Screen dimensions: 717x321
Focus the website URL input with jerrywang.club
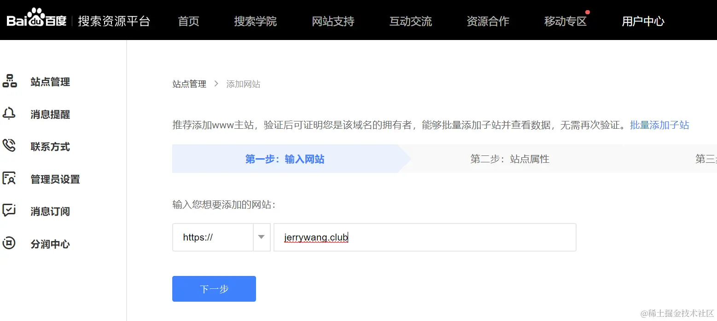(425, 237)
